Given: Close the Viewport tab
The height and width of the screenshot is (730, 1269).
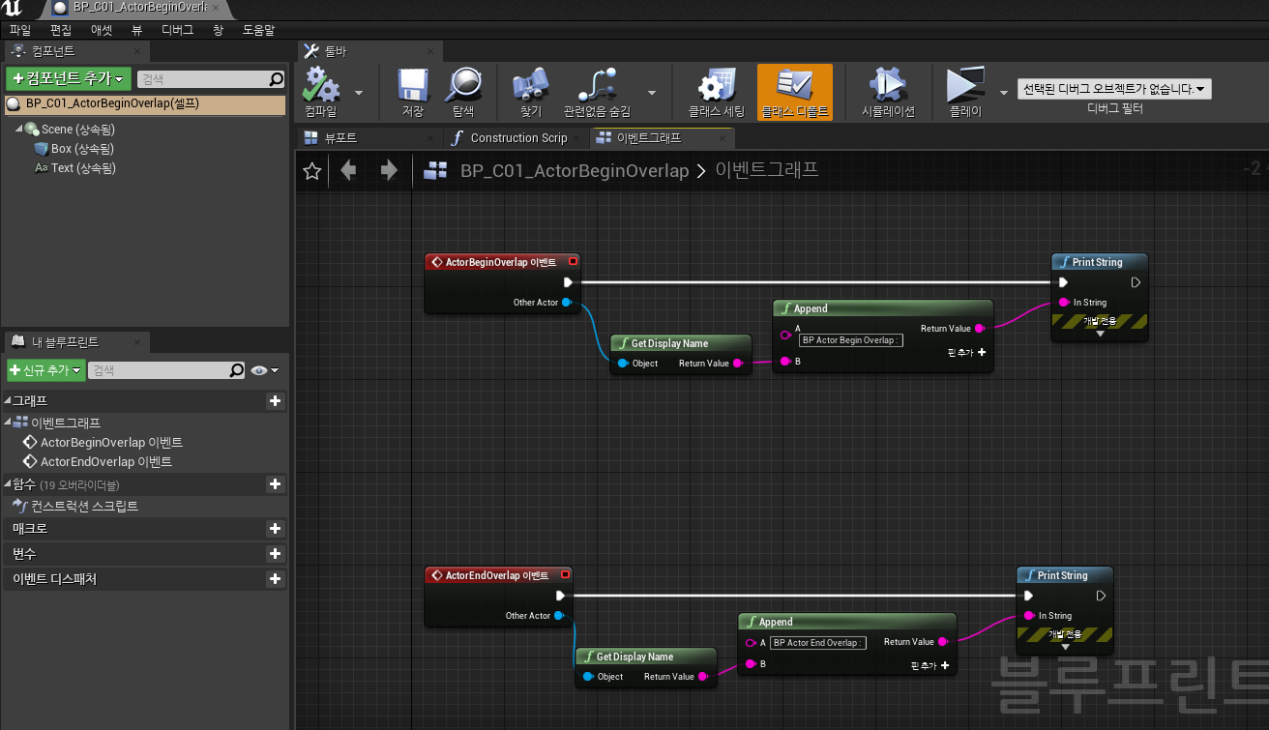Looking at the screenshot, I should (x=429, y=138).
